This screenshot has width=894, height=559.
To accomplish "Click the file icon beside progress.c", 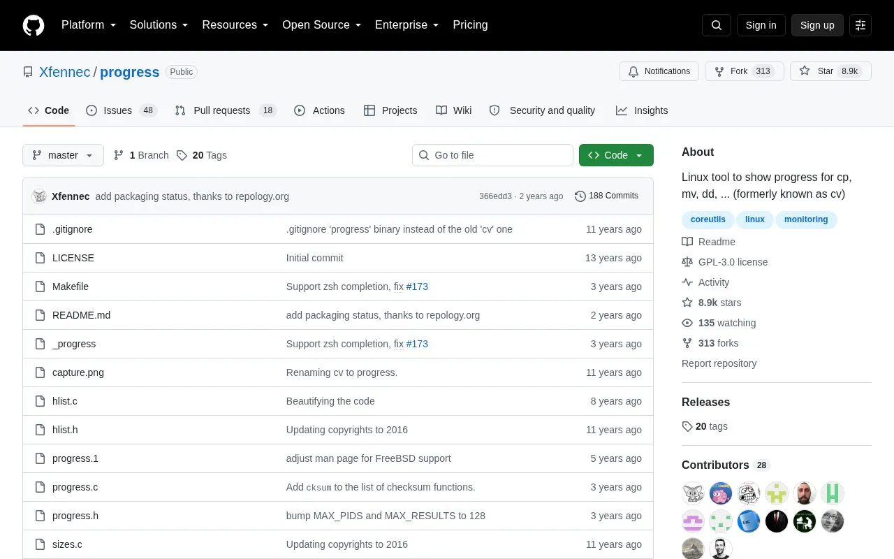I will click(x=40, y=487).
